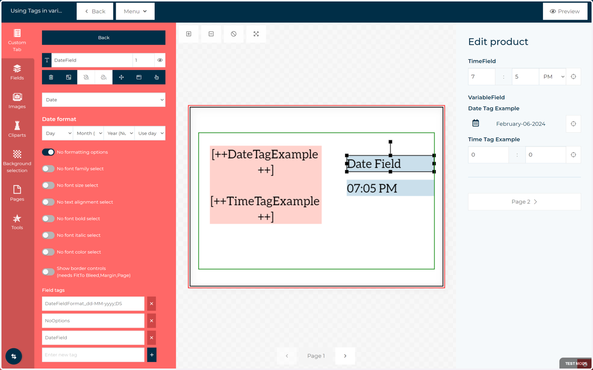Remove the DateFieldFormat_dd-MM-yyyy;DS tag
593x370 pixels.
pos(152,304)
